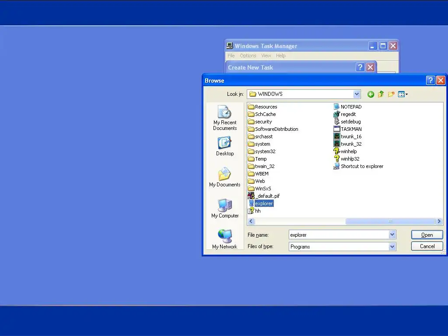This screenshot has height=336, width=448.
Task: Open My Recent Documents in places bar
Action: pyautogui.click(x=225, y=118)
